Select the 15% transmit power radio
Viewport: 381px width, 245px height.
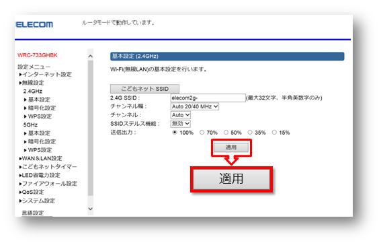coord(274,133)
